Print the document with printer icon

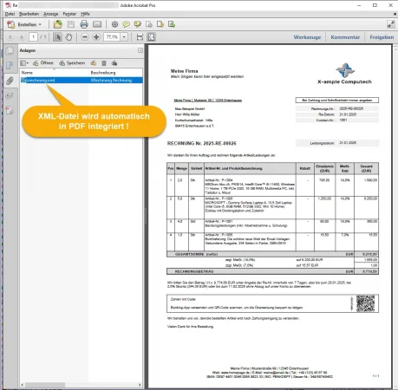point(84,24)
